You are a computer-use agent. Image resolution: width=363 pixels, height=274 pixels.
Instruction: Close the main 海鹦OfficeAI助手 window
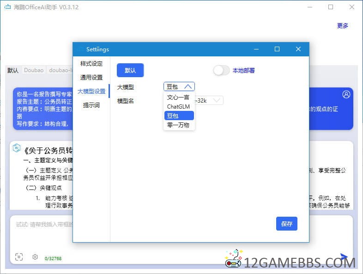coord(351,7)
